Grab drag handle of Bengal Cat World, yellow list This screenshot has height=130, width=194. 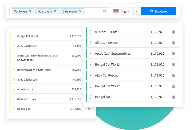14,36
